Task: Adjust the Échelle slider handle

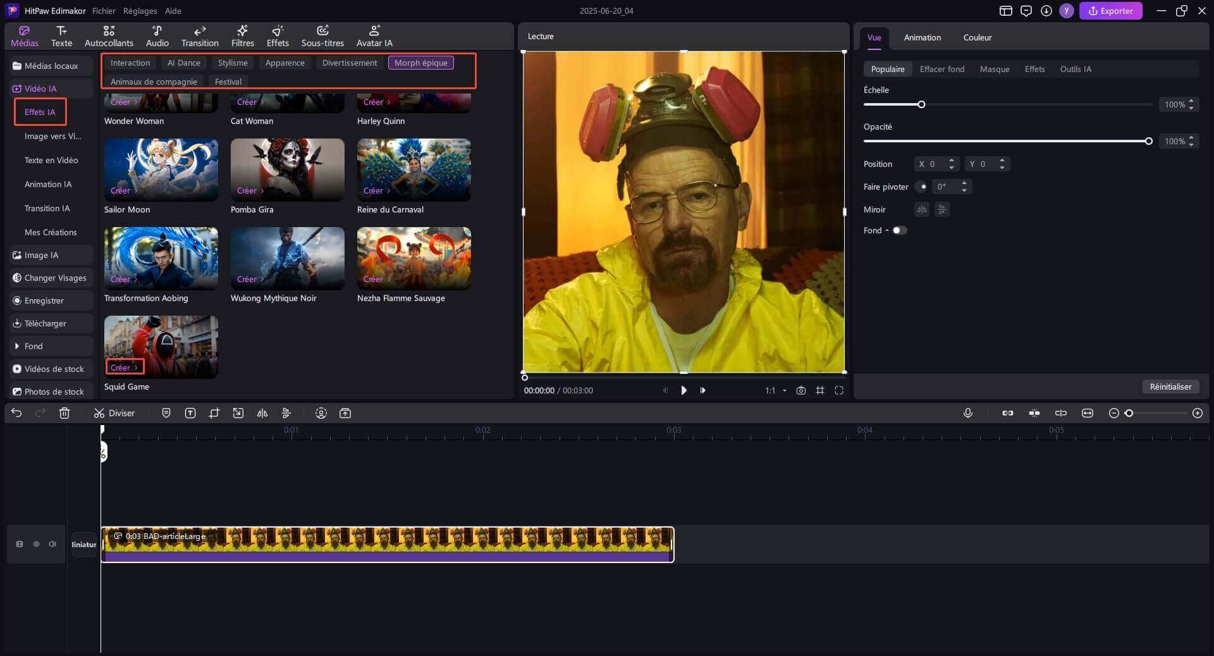Action: (921, 104)
